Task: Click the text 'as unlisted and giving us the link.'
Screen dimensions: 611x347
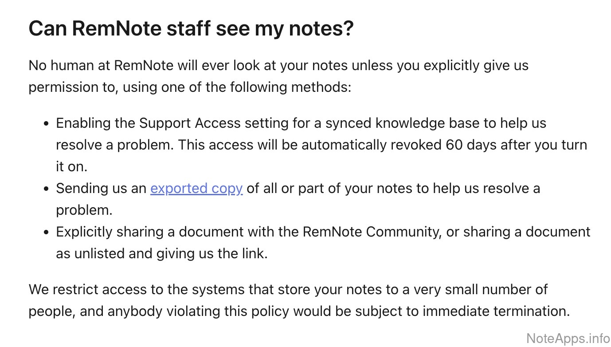Action: 162,254
